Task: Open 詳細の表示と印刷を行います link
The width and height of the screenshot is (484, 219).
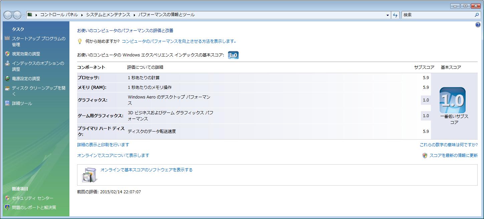Action: 103,145
